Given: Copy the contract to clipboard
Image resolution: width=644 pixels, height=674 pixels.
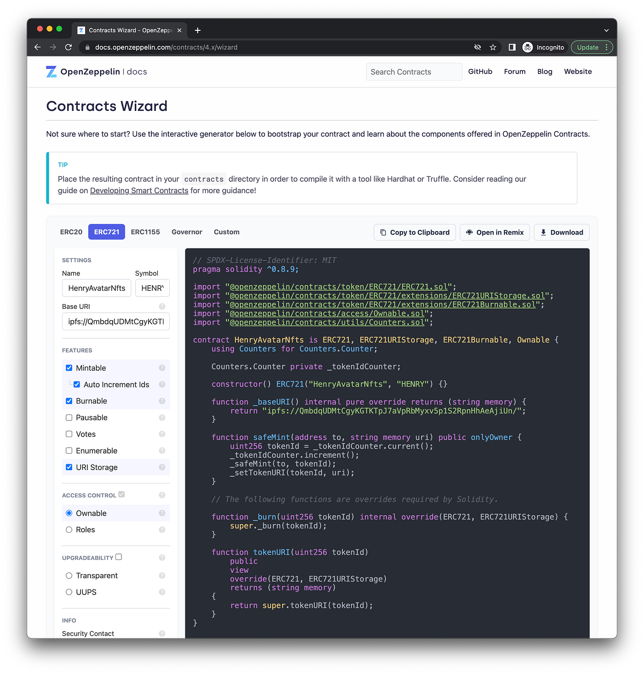Looking at the screenshot, I should 415,232.
